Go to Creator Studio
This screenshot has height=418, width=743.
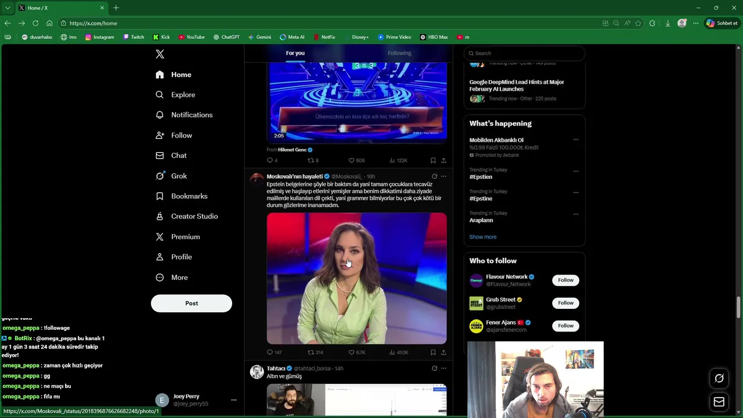tap(187, 216)
